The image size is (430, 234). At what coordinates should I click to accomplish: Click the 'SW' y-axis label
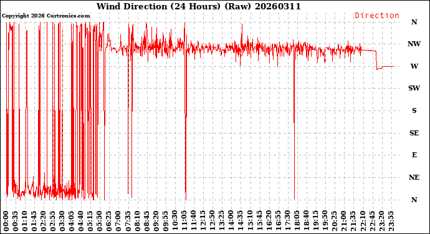[414, 88]
